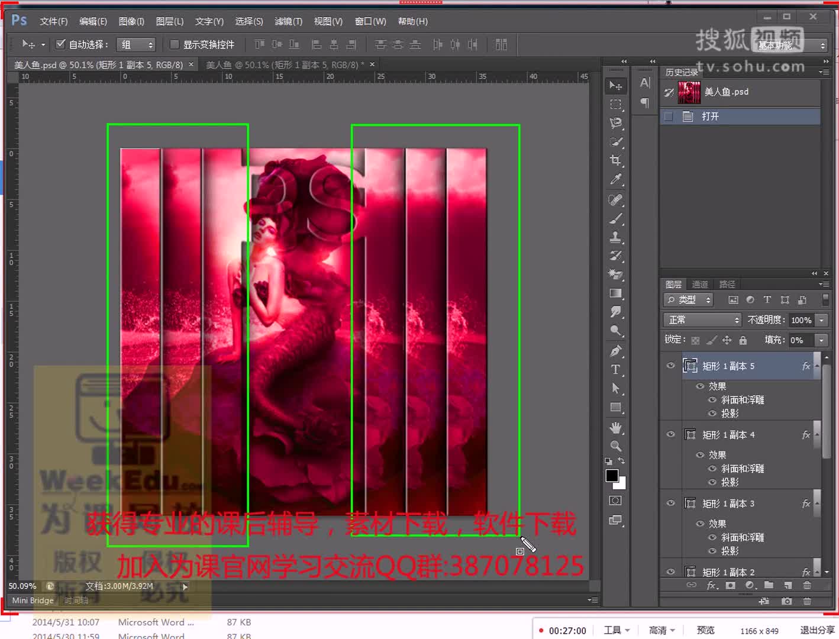Open the 窗口(W) menu
Viewport: 839px width, 639px height.
coord(370,21)
